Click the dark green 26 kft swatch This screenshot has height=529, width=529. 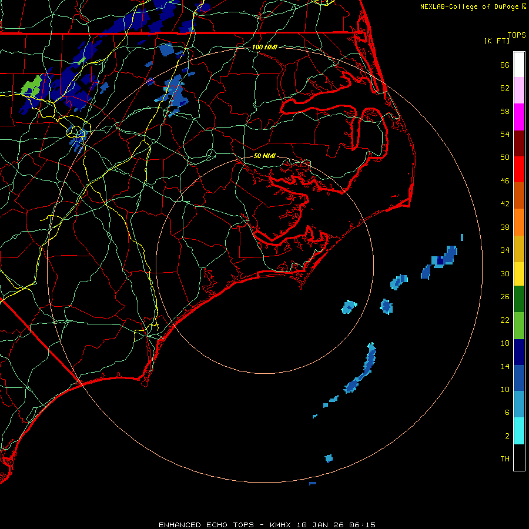coord(519,299)
